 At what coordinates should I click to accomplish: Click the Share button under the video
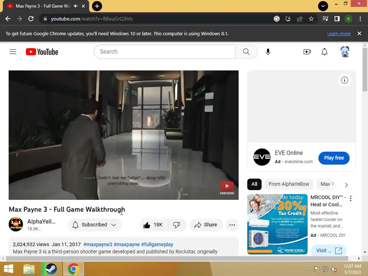tap(206, 225)
